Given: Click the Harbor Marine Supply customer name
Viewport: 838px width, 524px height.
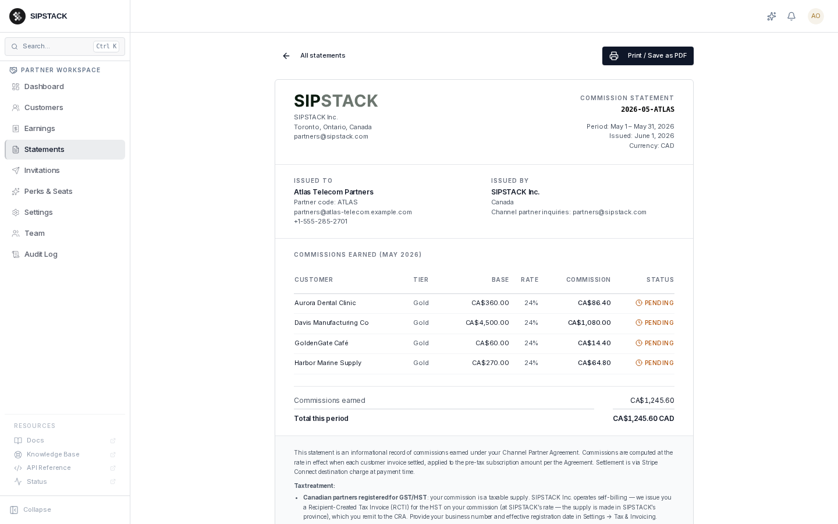Looking at the screenshot, I should pos(328,363).
